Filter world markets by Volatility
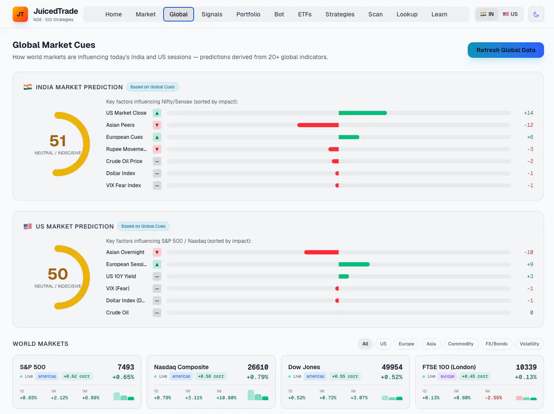This screenshot has height=414, width=554. tap(529, 344)
